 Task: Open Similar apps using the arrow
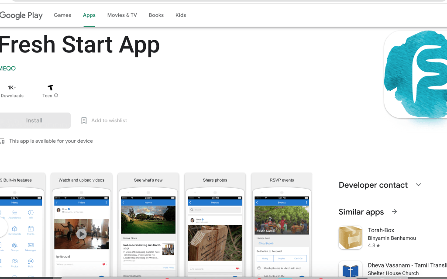(x=394, y=212)
